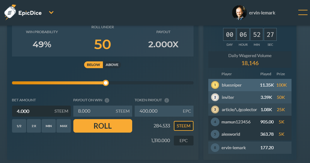The height and width of the screenshot is (163, 310).
Task: Click inviter's 50K prize value
Action: (x=281, y=97)
